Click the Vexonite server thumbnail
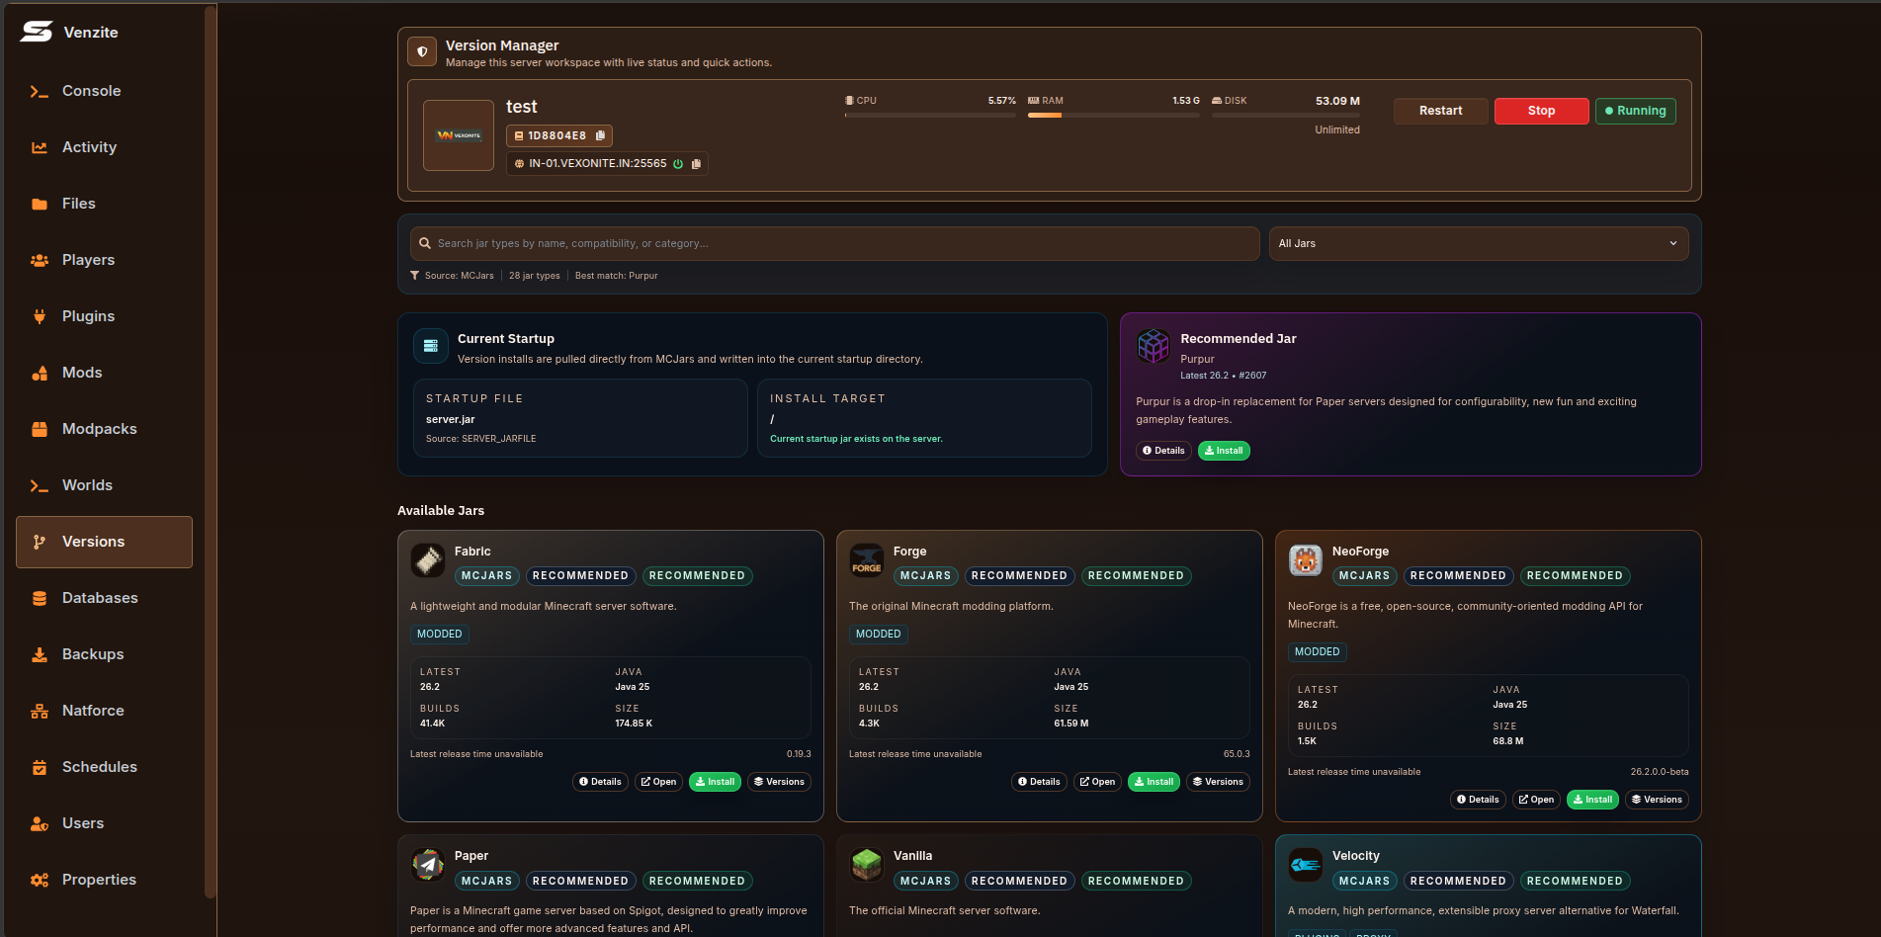Screen dimensions: 1881x937 pos(459,135)
